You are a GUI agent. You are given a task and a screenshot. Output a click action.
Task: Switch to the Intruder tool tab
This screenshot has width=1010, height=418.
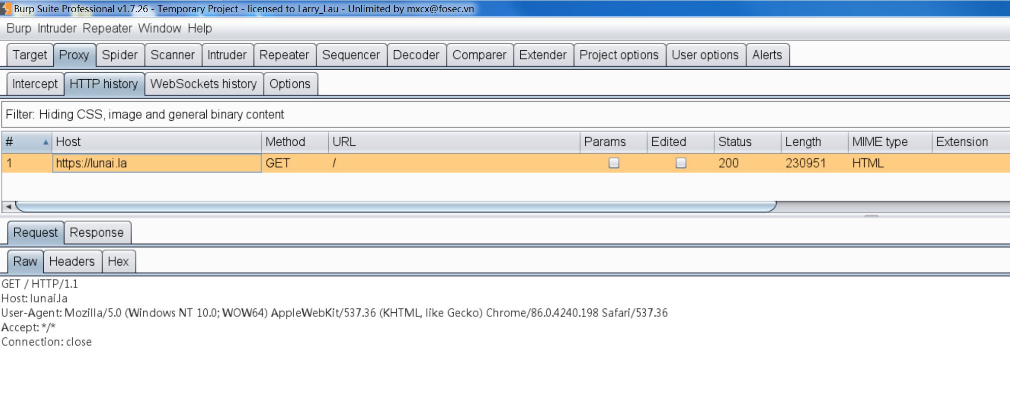click(227, 55)
